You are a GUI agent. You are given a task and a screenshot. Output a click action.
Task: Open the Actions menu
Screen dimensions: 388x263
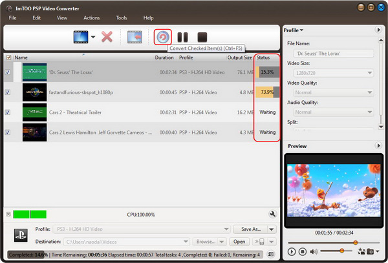coord(92,18)
